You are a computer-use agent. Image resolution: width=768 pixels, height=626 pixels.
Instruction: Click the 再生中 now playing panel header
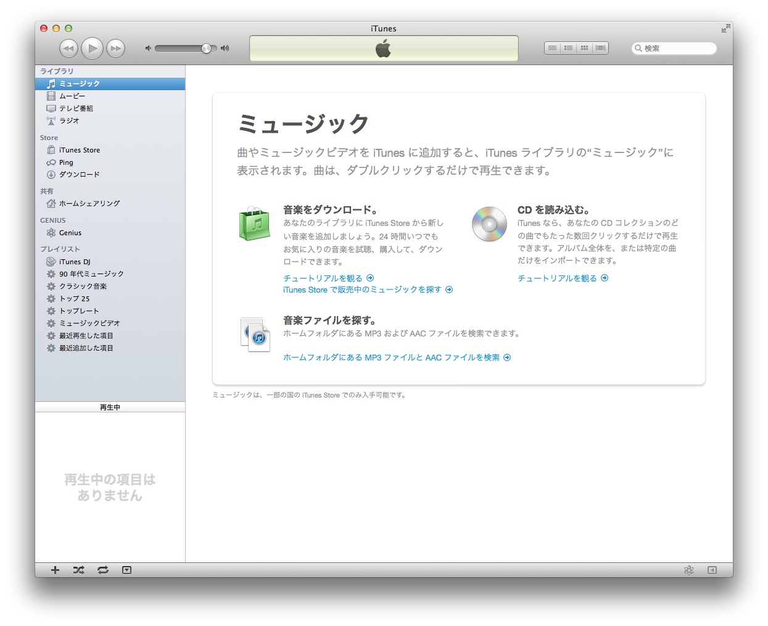point(110,407)
